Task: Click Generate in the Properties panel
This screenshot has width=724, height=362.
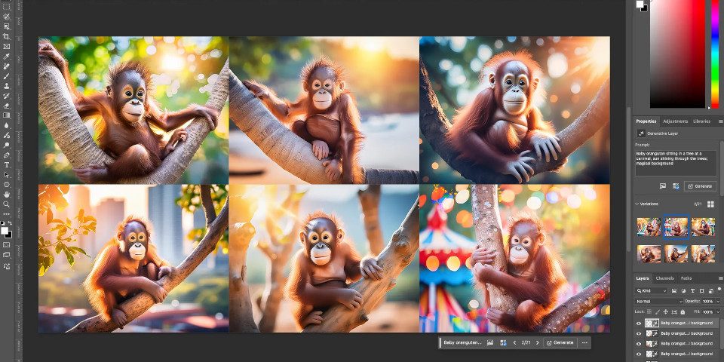Action: [701, 186]
